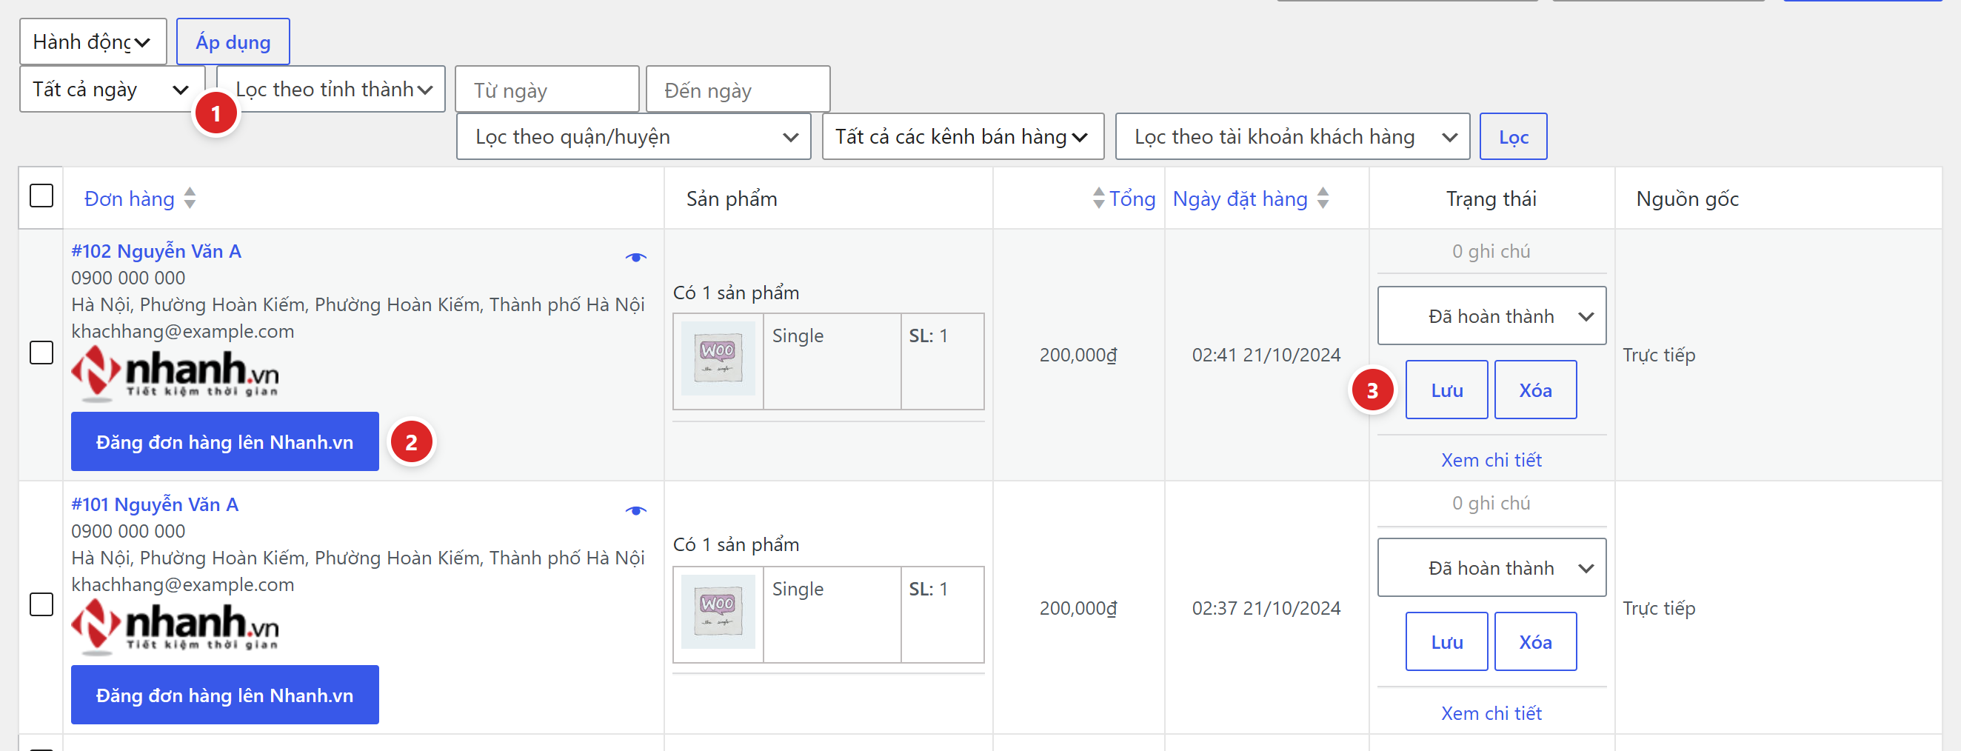Change the Đã hoàn thành status of order #101

point(1491,568)
